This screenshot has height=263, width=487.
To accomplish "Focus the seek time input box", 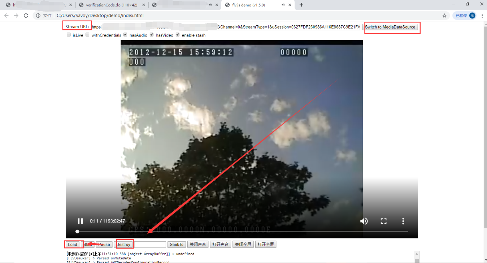I will 150,245.
